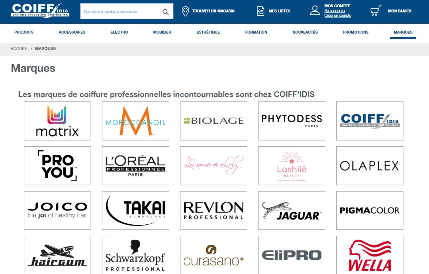Click the store locator pin icon

185,11
